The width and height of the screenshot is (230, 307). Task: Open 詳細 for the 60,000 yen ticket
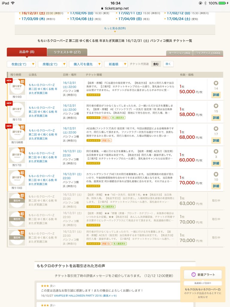[x=216, y=163]
